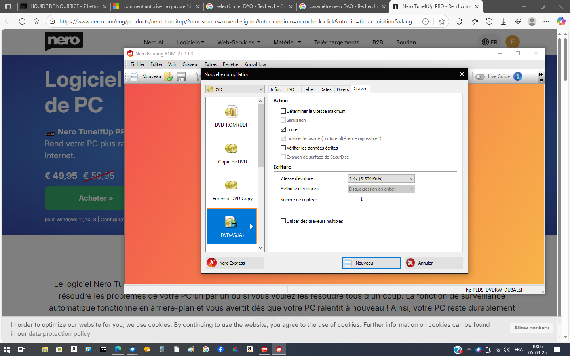Image resolution: width=570 pixels, height=356 pixels.
Task: Enable Vérifier les données écrites
Action: point(283,148)
